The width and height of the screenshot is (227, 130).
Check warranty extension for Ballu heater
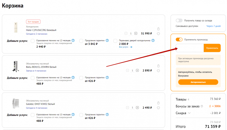pos(81,78)
